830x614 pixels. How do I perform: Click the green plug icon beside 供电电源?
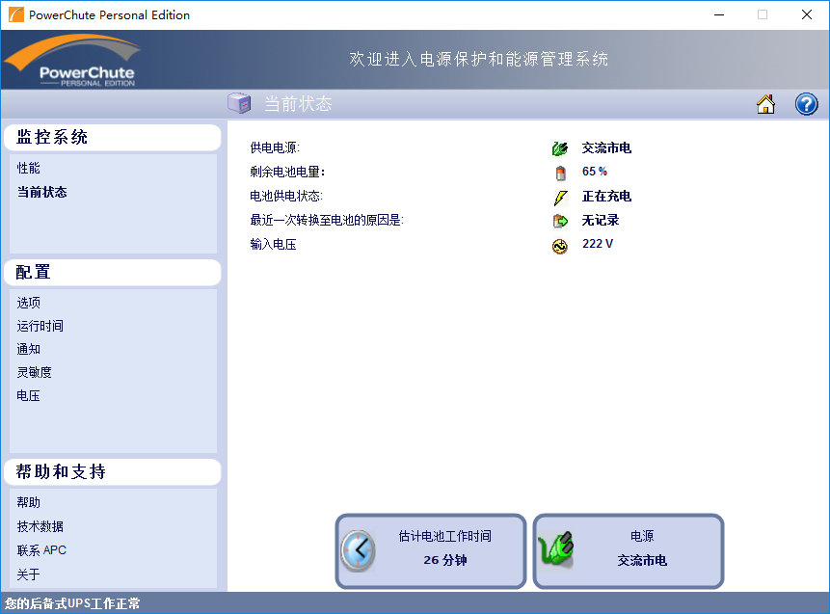point(559,148)
